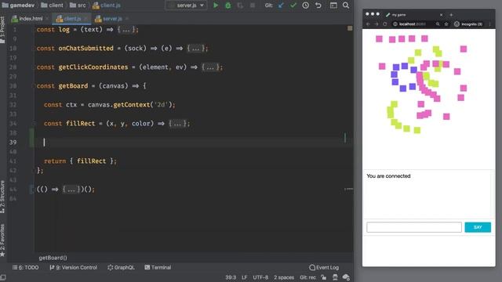Expand the folded log function body
The image size is (502, 282).
[x=125, y=30]
